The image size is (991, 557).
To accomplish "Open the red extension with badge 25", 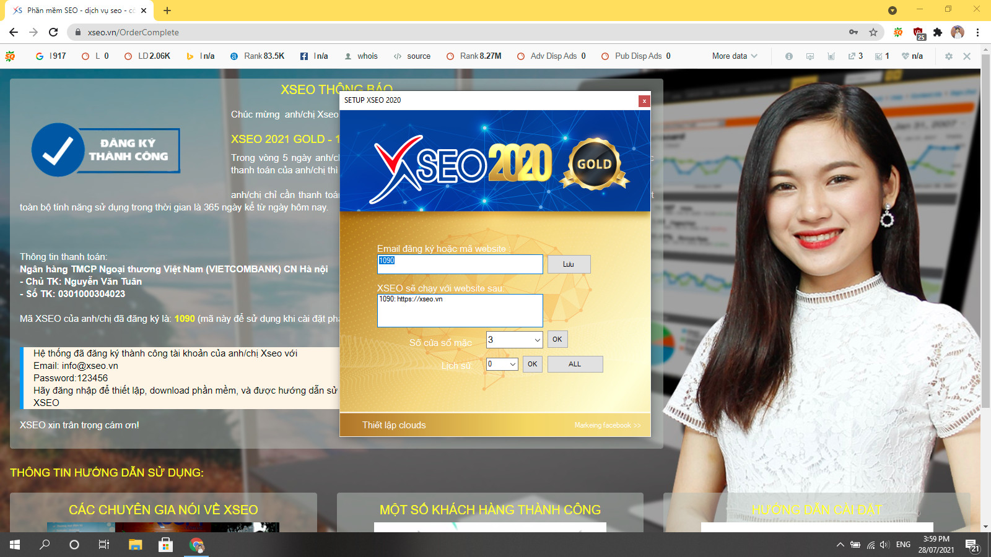I will coord(919,33).
